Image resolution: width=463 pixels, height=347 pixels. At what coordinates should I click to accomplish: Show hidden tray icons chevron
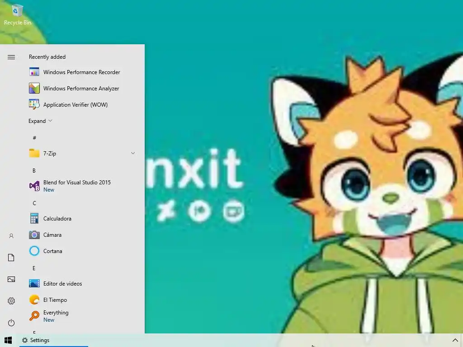pyautogui.click(x=455, y=340)
